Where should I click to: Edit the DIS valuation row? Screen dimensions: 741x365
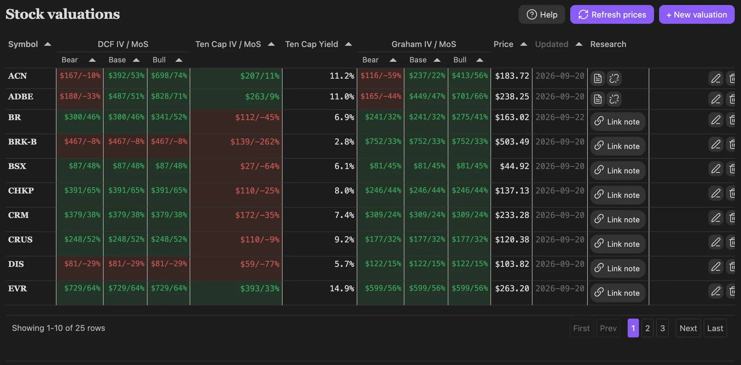click(716, 267)
